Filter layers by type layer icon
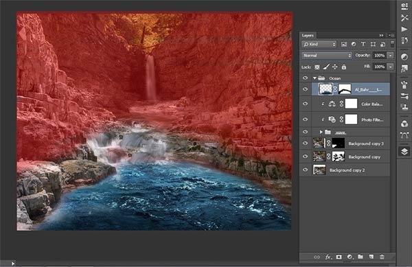 [363, 44]
